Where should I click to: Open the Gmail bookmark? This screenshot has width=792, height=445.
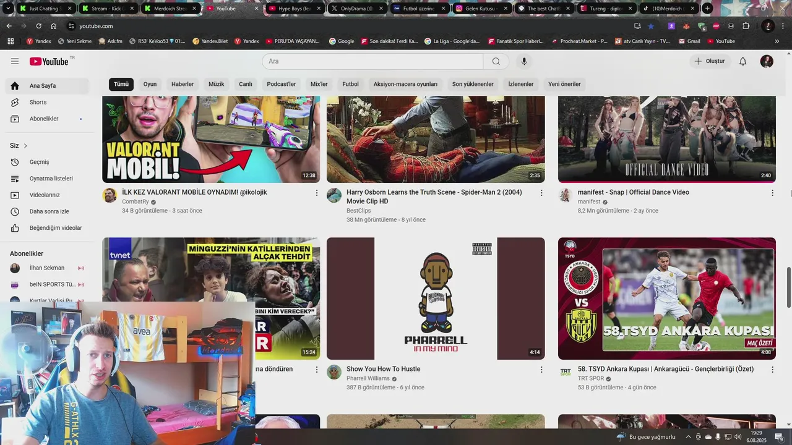pyautogui.click(x=689, y=41)
